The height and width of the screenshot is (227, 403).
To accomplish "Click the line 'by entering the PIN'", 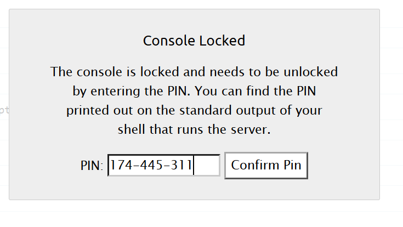I will (131, 91).
